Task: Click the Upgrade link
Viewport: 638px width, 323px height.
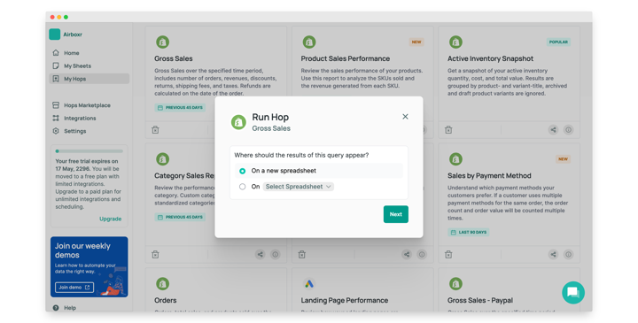Action: [x=110, y=219]
